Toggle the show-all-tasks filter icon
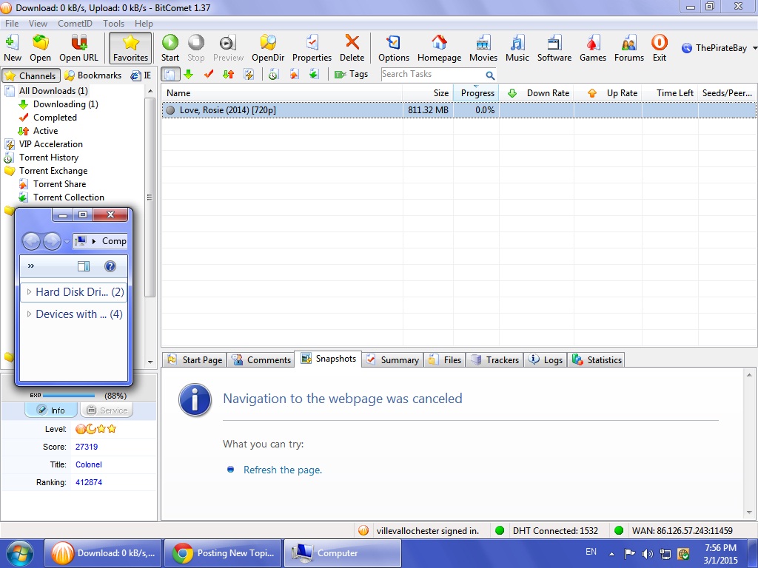This screenshot has height=568, width=758. click(170, 75)
